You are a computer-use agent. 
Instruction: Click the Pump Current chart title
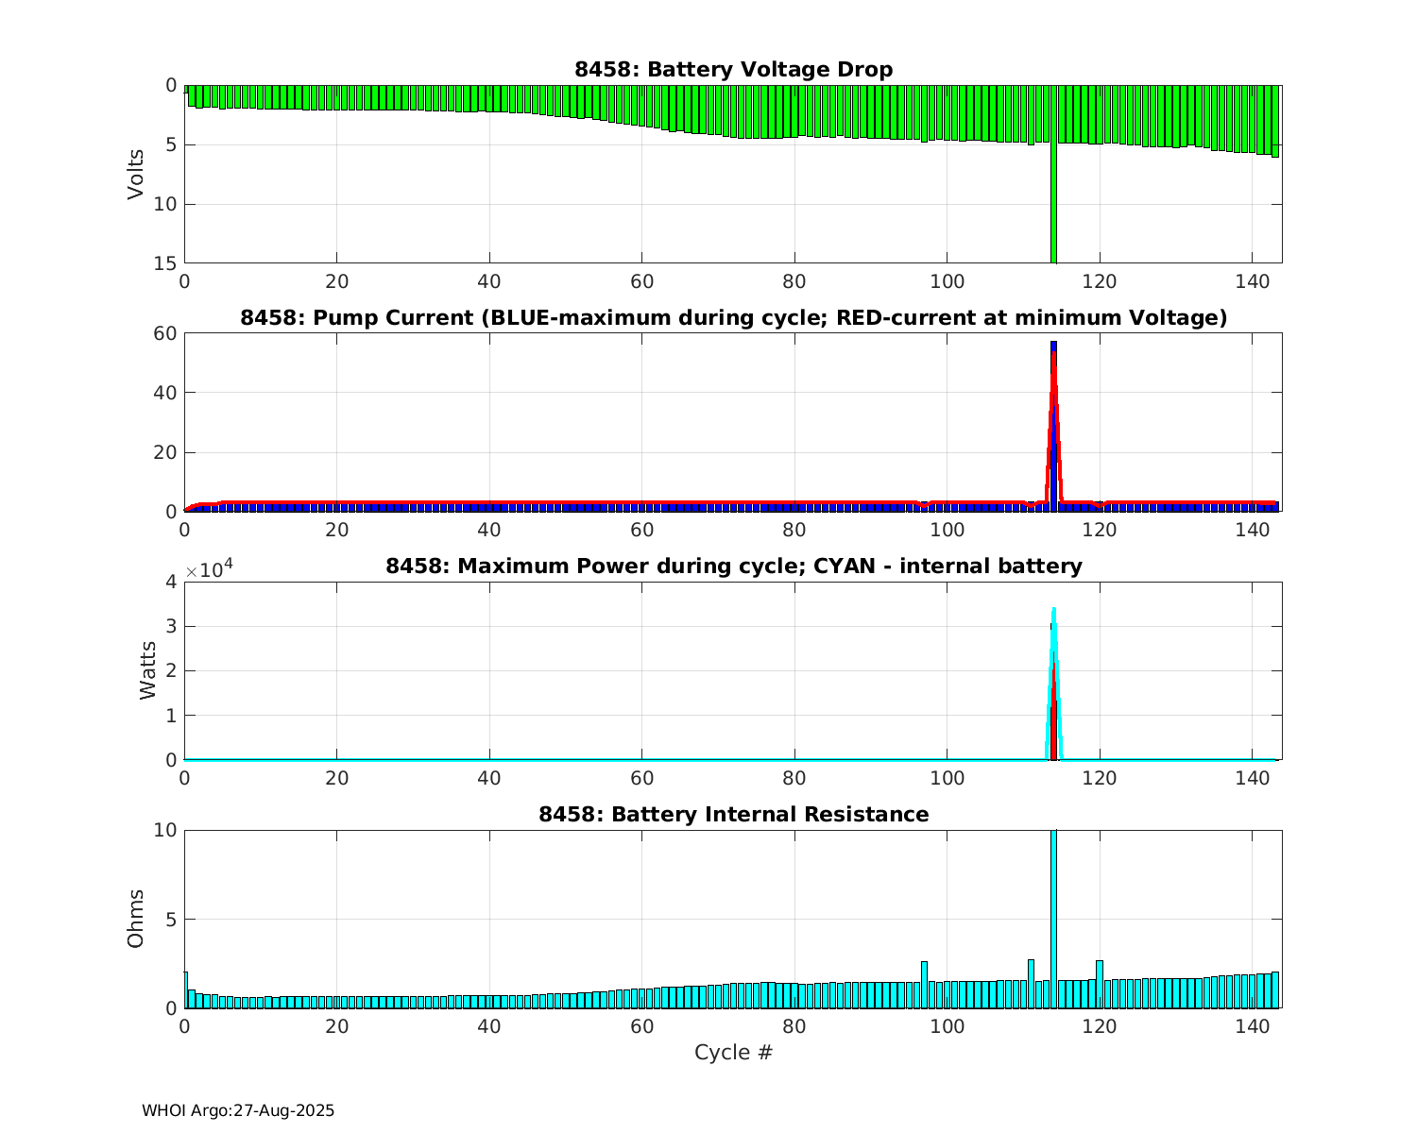click(x=733, y=318)
